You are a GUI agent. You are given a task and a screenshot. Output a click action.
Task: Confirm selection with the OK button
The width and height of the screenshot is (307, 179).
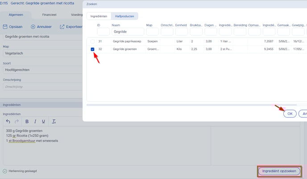point(290,114)
